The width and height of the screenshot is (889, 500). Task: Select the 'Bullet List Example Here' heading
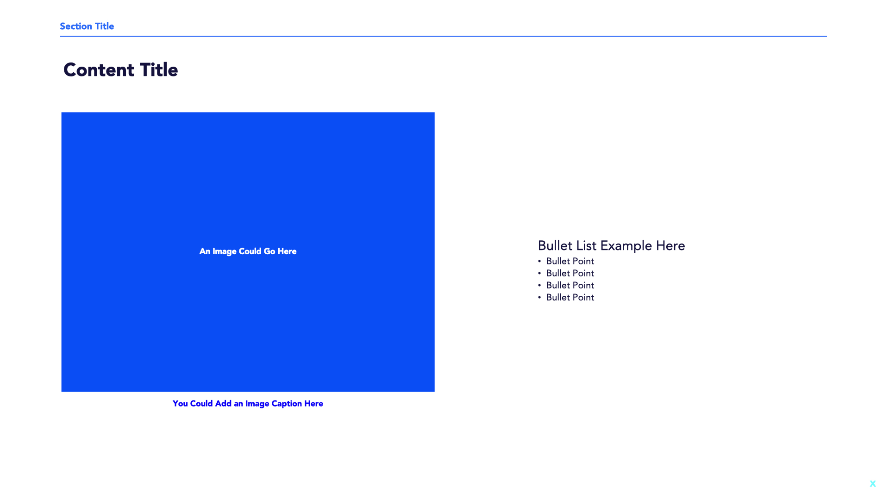pyautogui.click(x=611, y=246)
